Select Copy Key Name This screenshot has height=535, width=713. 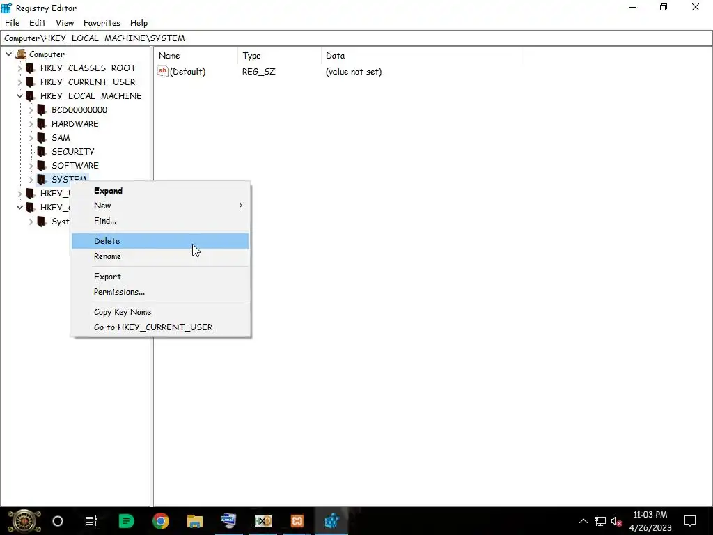coord(160,311)
